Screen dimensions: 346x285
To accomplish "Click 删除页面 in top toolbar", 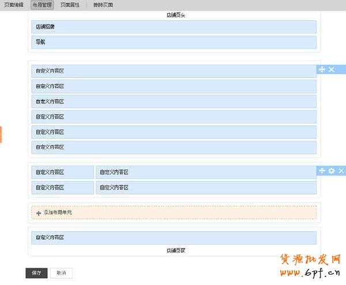I will click(x=103, y=5).
